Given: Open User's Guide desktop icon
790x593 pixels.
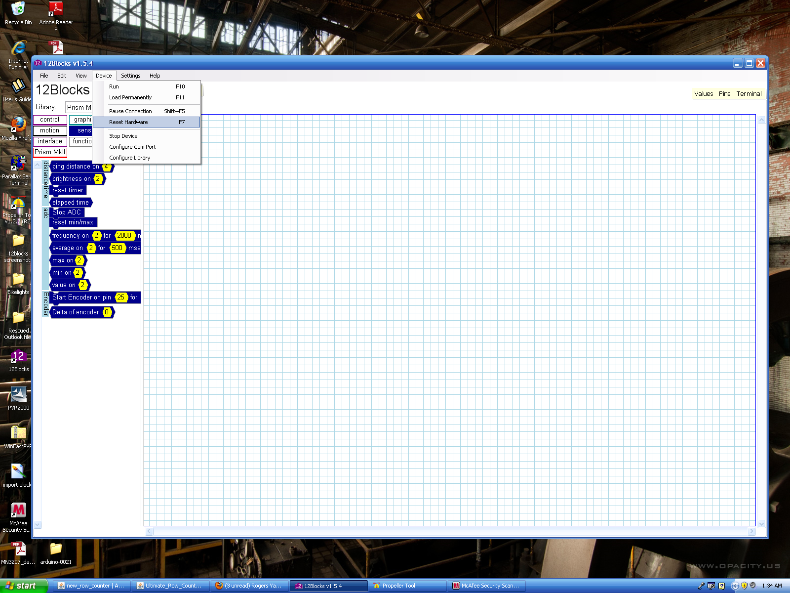Looking at the screenshot, I should pos(18,90).
